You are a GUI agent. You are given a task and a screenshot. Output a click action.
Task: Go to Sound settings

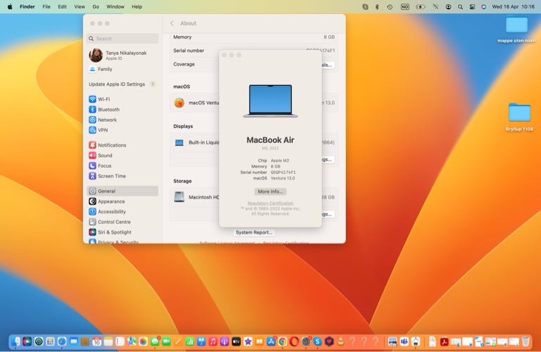[104, 156]
